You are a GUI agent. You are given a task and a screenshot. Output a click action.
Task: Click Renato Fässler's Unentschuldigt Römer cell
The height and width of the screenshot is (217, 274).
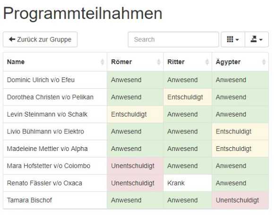[x=135, y=183]
